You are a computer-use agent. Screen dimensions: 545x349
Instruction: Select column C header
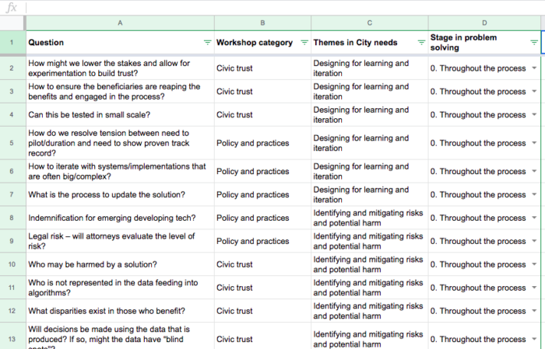click(368, 23)
